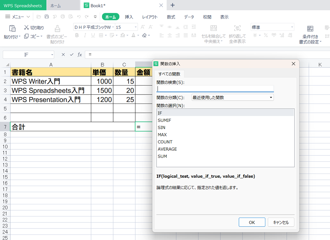Click the fx insert function icon
This screenshot has height=240, width=330.
click(x=80, y=55)
